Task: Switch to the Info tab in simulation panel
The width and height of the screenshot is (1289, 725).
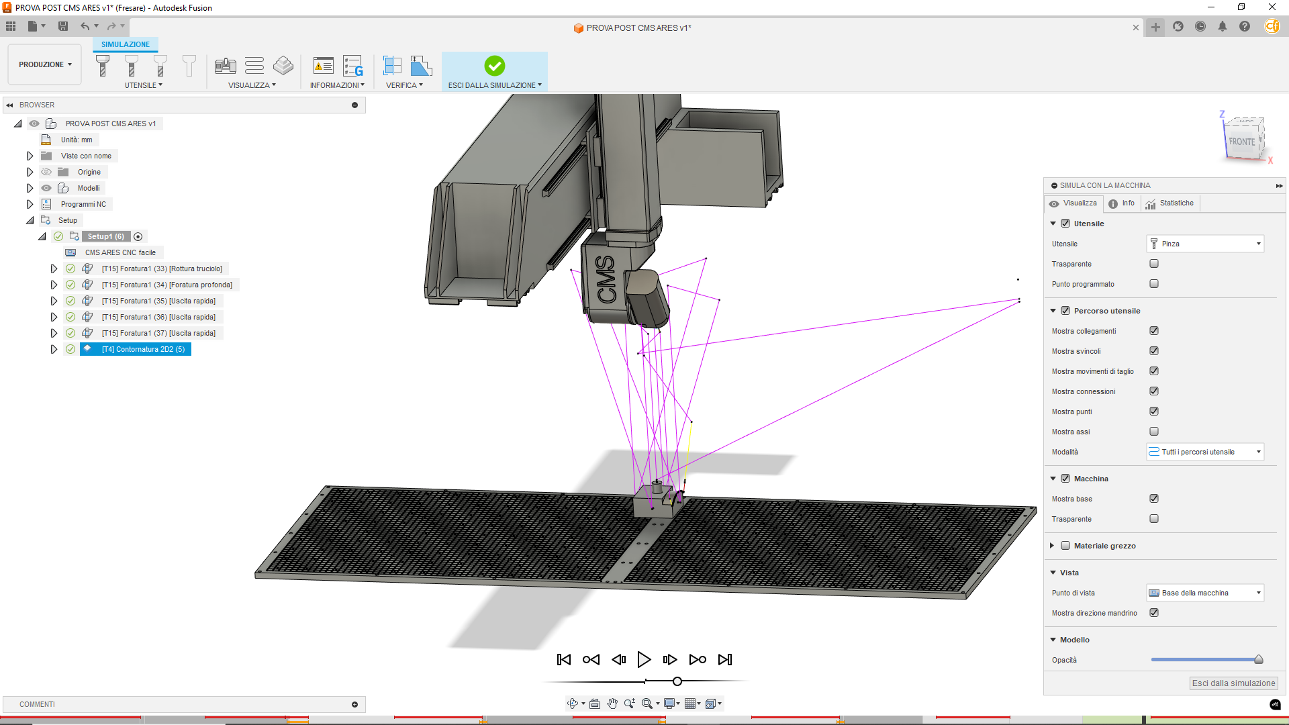Action: pos(1122,203)
